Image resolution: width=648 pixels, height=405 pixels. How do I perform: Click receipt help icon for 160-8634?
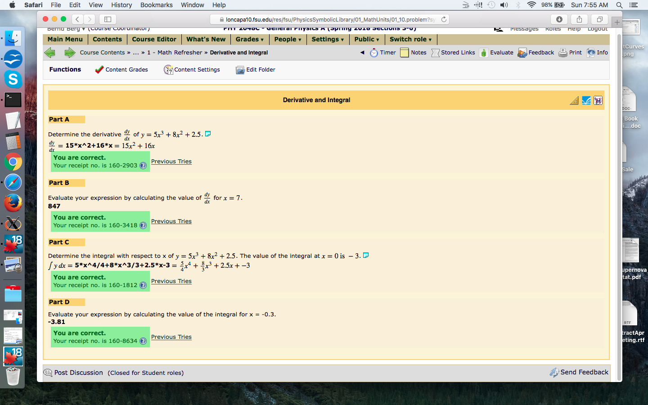(x=143, y=341)
